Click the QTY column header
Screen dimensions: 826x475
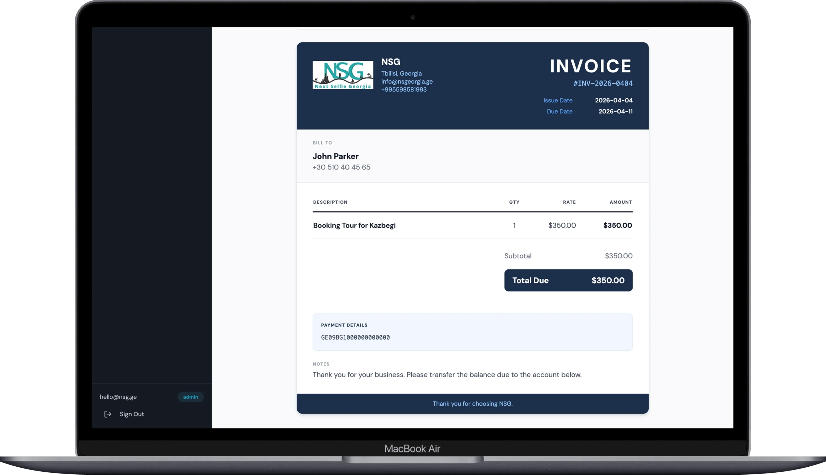coord(514,202)
